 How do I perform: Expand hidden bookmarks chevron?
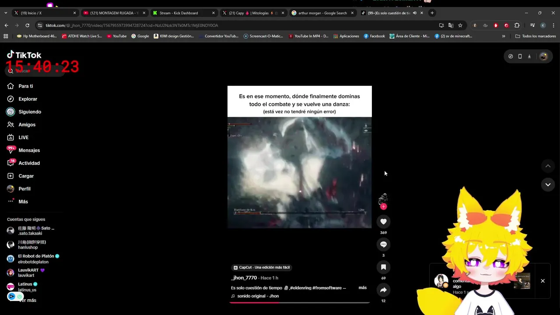pyautogui.click(x=504, y=36)
